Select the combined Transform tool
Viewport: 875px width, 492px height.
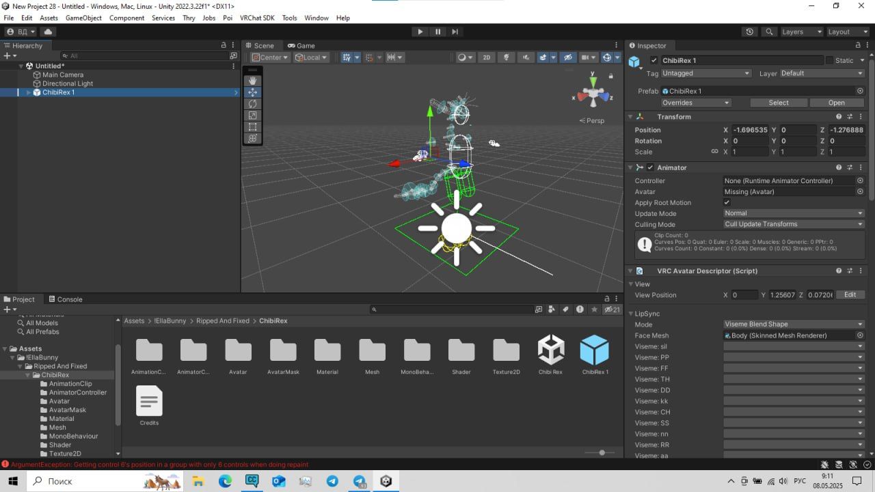pyautogui.click(x=252, y=139)
